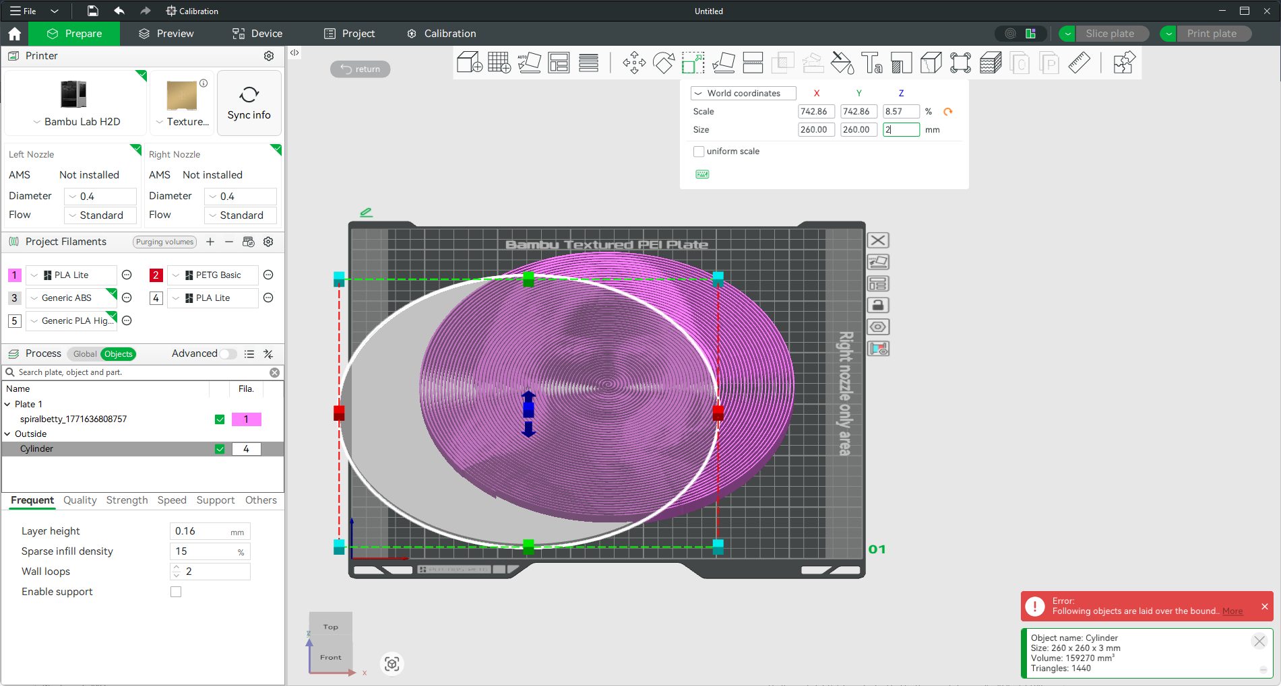Open the Assembly view puzzle icon

tap(1123, 63)
